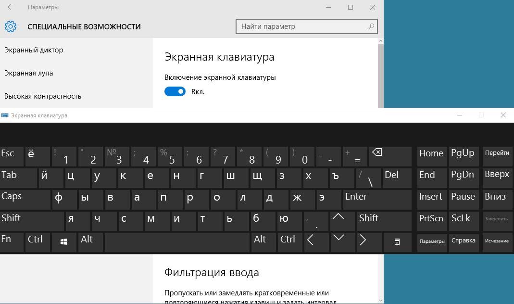
Task: Toggle the left Shift key
Action: (x=32, y=221)
